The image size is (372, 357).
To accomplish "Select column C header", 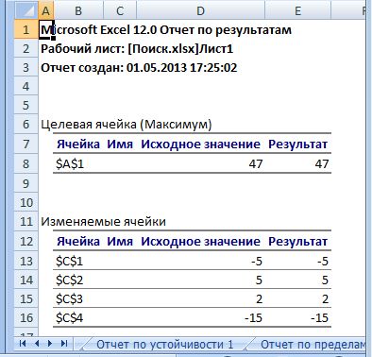I will (x=120, y=11).
